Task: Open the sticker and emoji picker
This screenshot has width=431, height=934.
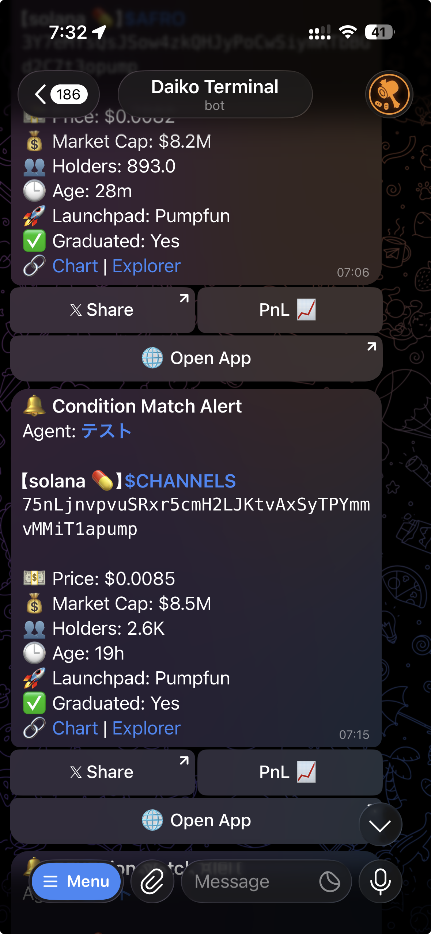Action: 329,881
